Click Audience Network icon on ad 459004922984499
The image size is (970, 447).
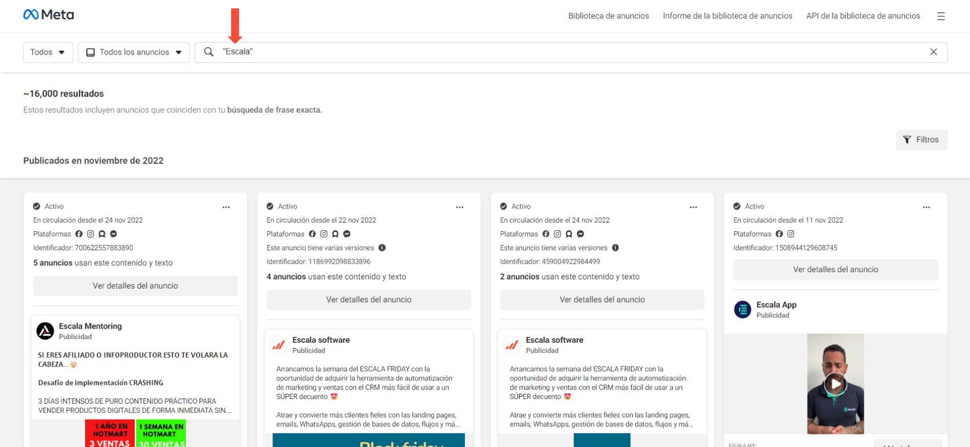[569, 234]
